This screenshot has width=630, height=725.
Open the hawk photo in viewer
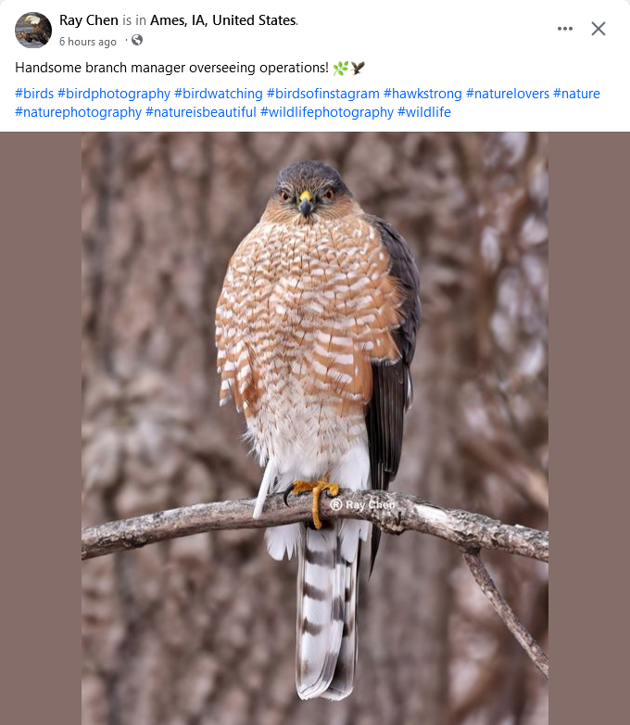point(315,428)
